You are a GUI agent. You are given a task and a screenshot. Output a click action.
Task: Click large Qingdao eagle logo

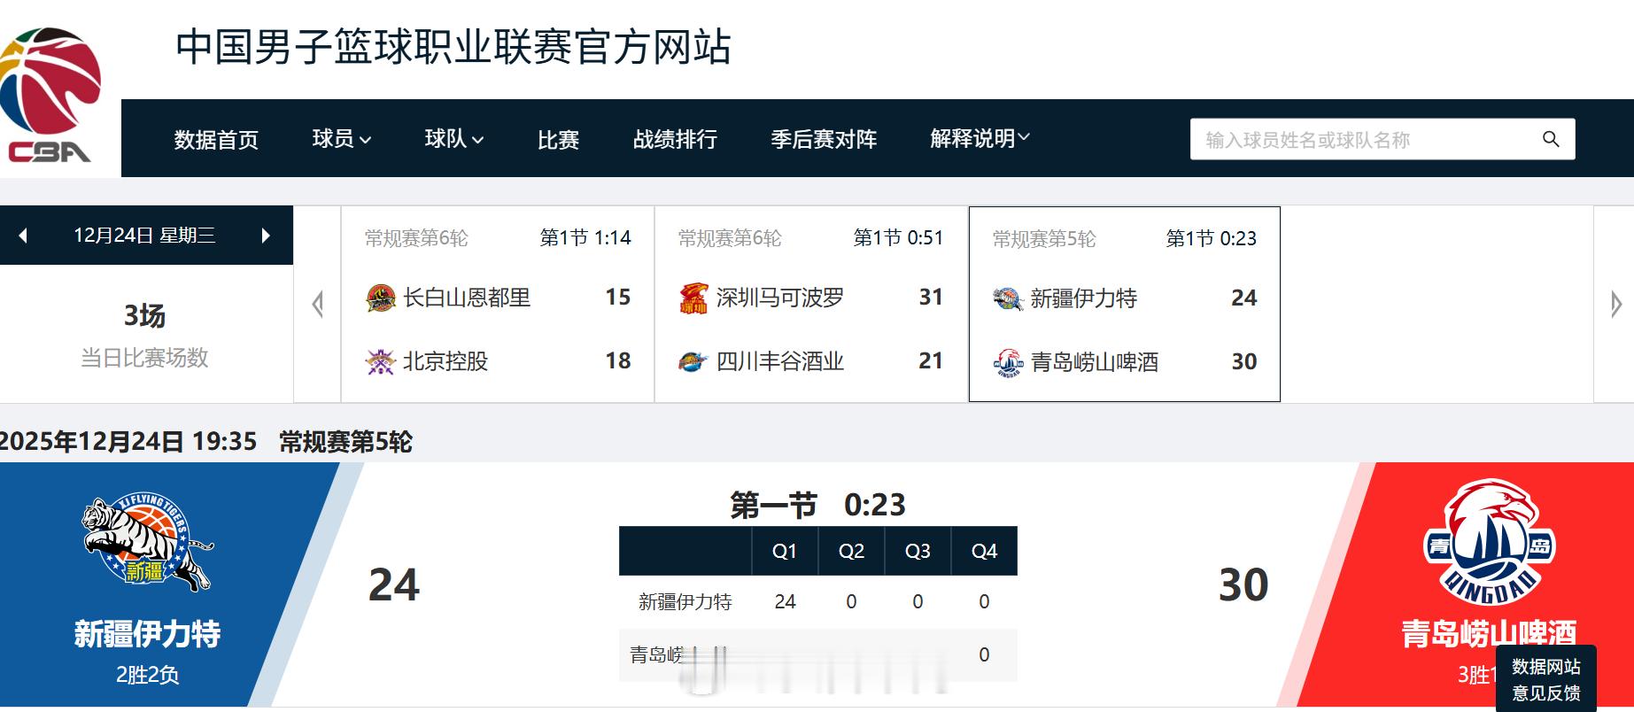click(x=1489, y=542)
